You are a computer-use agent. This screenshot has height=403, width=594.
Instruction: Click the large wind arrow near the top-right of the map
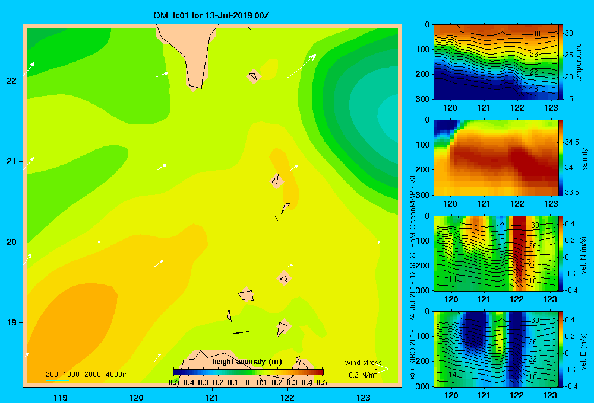click(x=302, y=66)
